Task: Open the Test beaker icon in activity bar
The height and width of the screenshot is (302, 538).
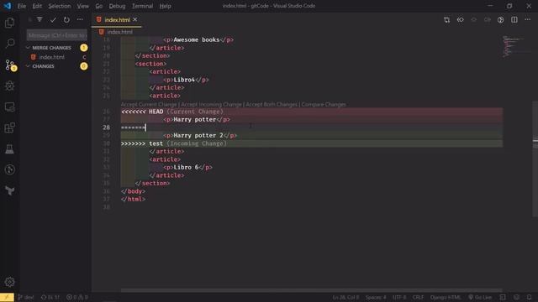Action: (9, 149)
